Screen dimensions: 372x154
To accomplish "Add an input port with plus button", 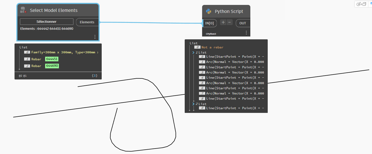I will [x=223, y=22].
